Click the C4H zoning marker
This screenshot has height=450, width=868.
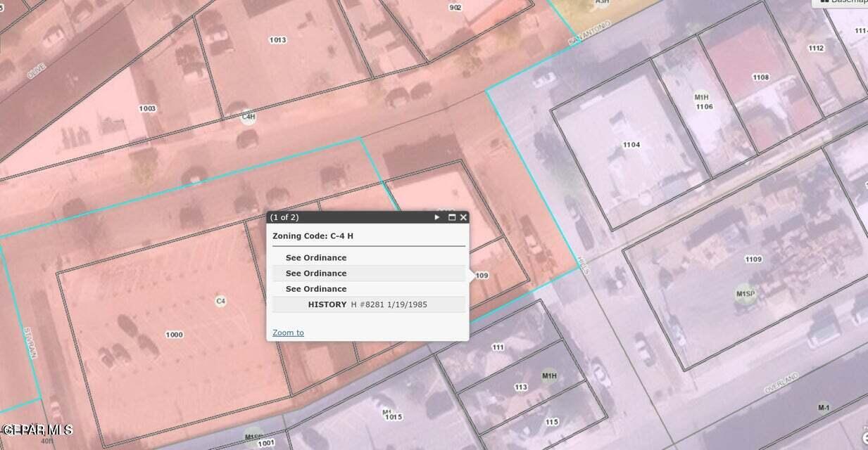[248, 117]
